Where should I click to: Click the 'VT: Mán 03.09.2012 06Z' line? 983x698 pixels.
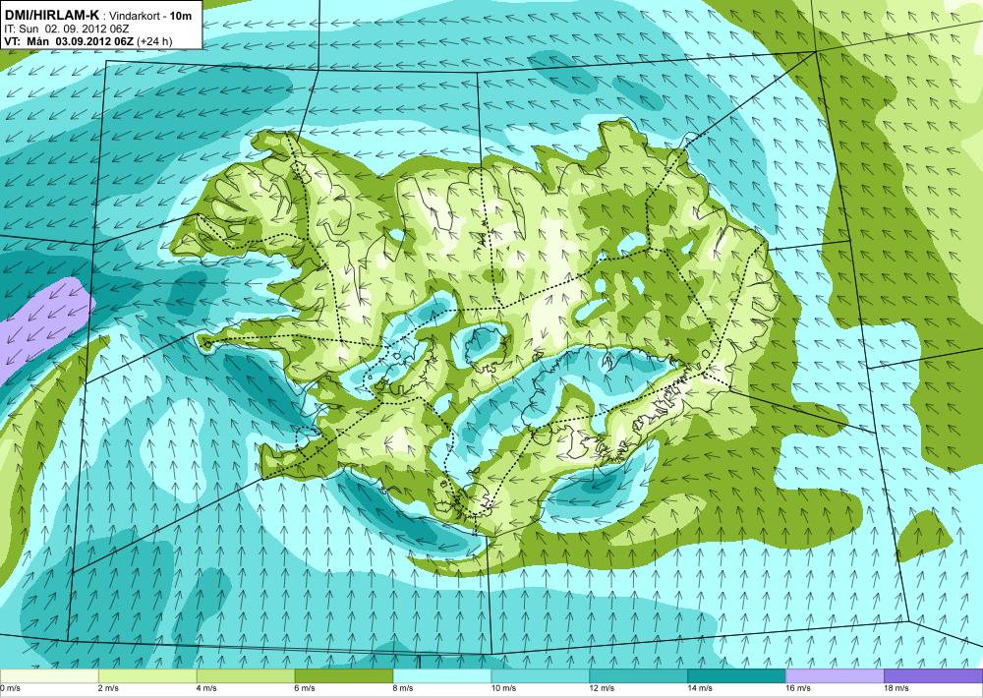pyautogui.click(x=69, y=41)
